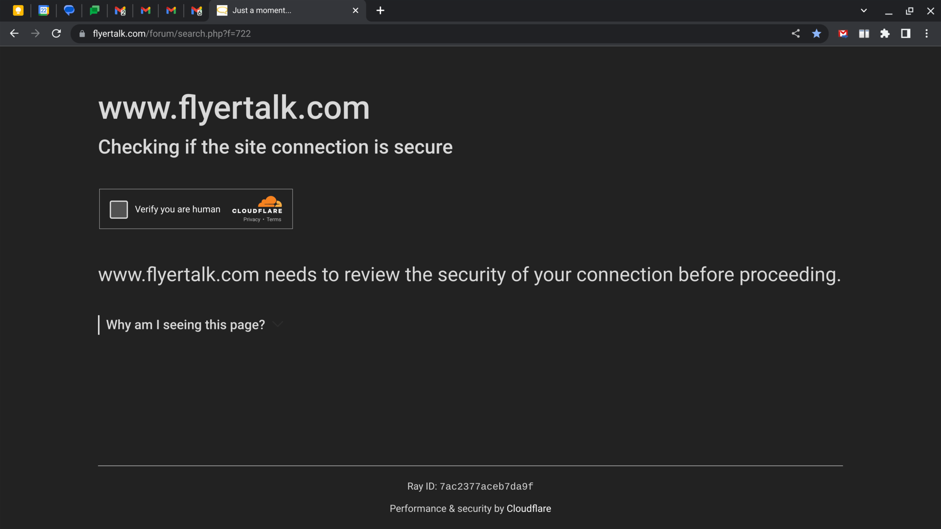The image size is (941, 529).
Task: Reload the page with refresh icon
Action: (x=56, y=33)
